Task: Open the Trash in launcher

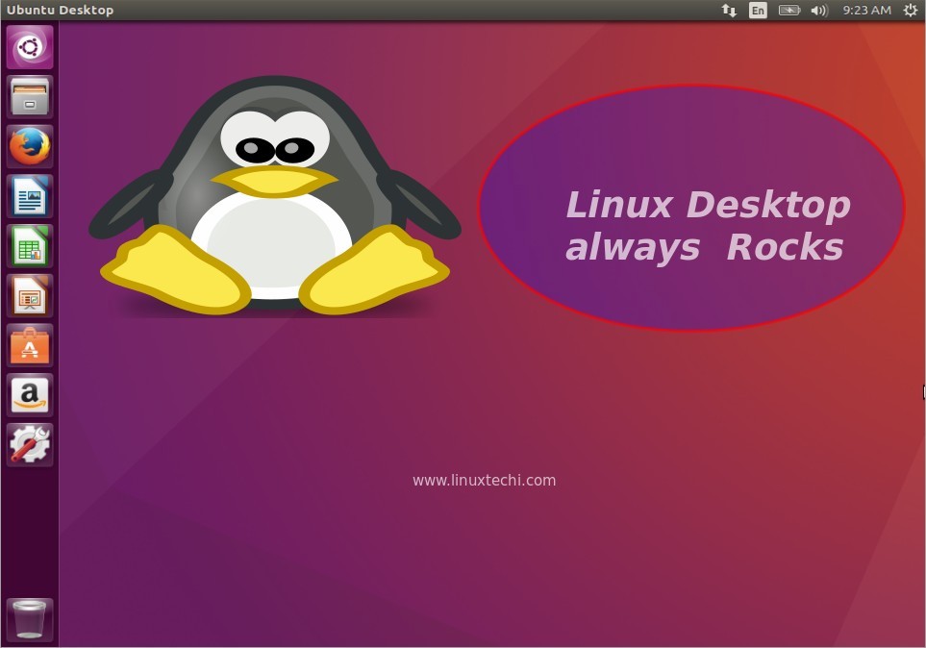Action: coord(30,620)
